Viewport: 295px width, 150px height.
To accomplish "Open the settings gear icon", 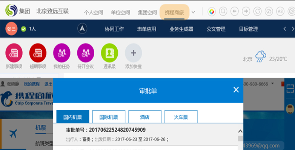I will pos(291,12).
